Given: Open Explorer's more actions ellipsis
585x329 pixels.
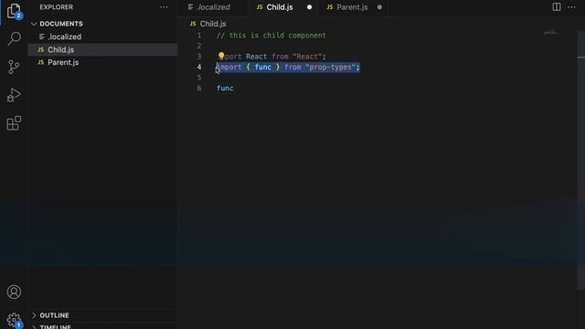Looking at the screenshot, I should (164, 7).
